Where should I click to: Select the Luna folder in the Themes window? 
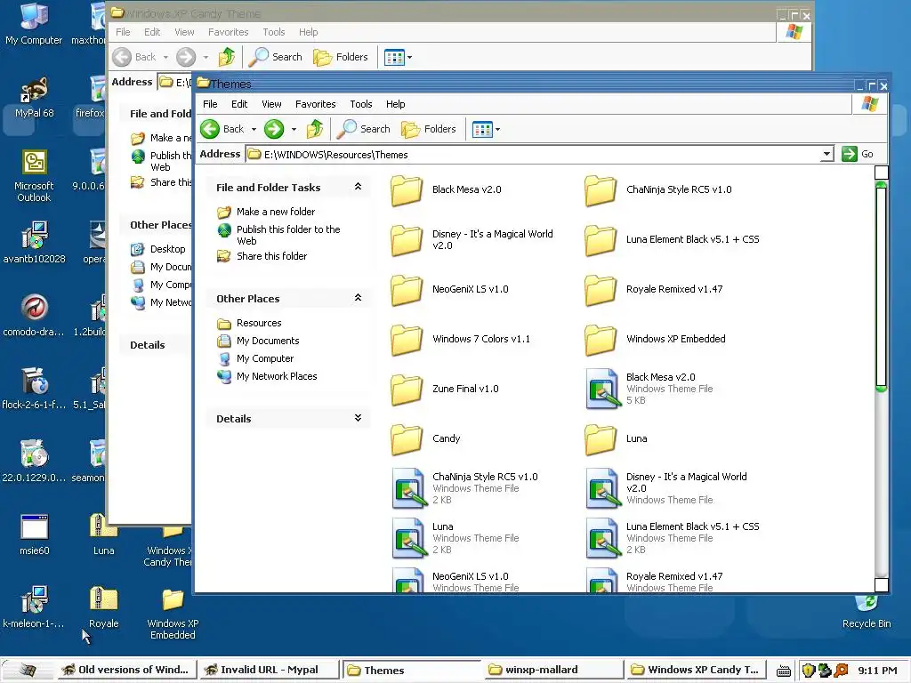(616, 439)
